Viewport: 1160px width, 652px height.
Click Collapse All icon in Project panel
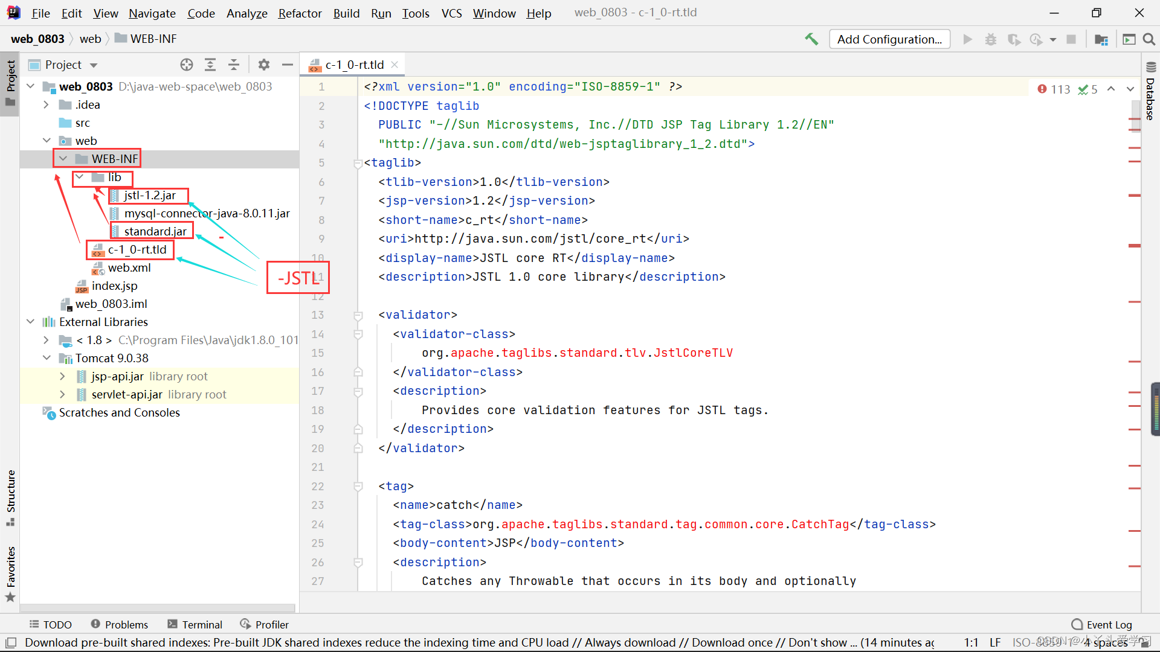pos(234,65)
